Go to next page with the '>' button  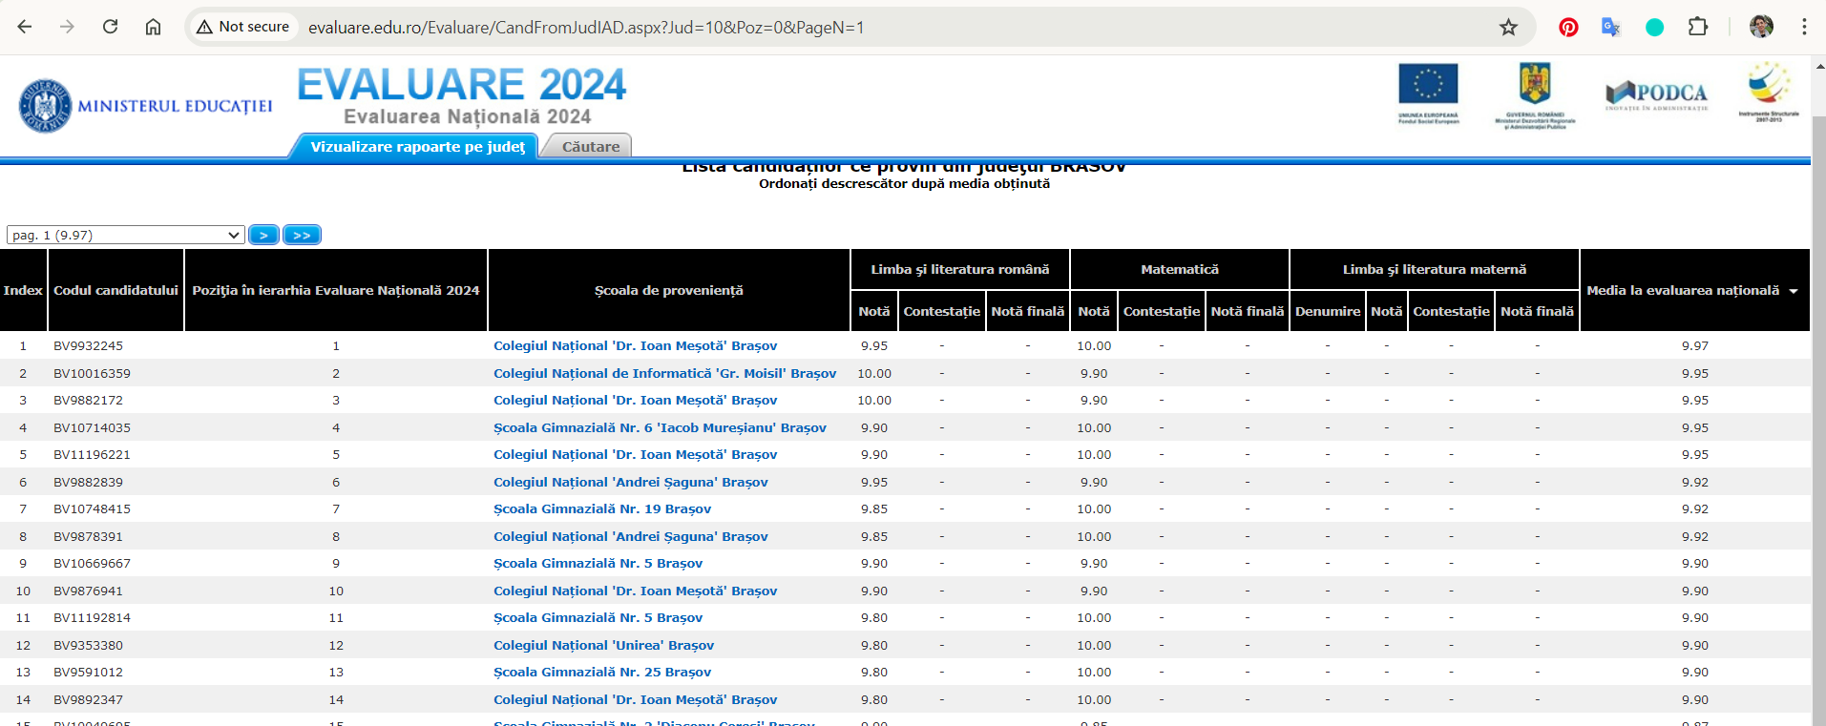point(263,235)
